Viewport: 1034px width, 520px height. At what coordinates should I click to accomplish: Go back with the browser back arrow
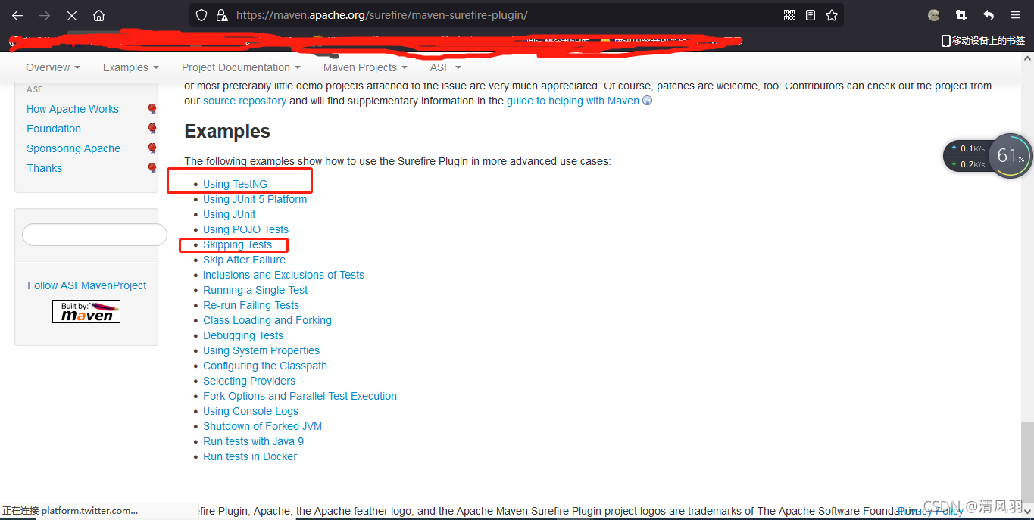tap(17, 15)
